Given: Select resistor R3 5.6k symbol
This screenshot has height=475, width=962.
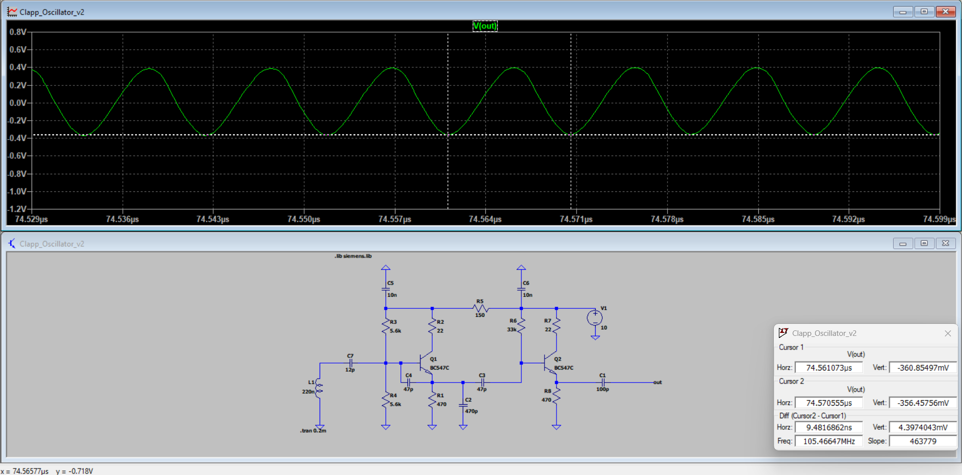Looking at the screenshot, I should [385, 326].
